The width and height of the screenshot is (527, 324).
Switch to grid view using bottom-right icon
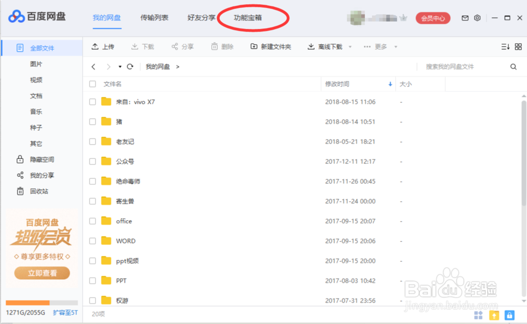click(x=519, y=46)
